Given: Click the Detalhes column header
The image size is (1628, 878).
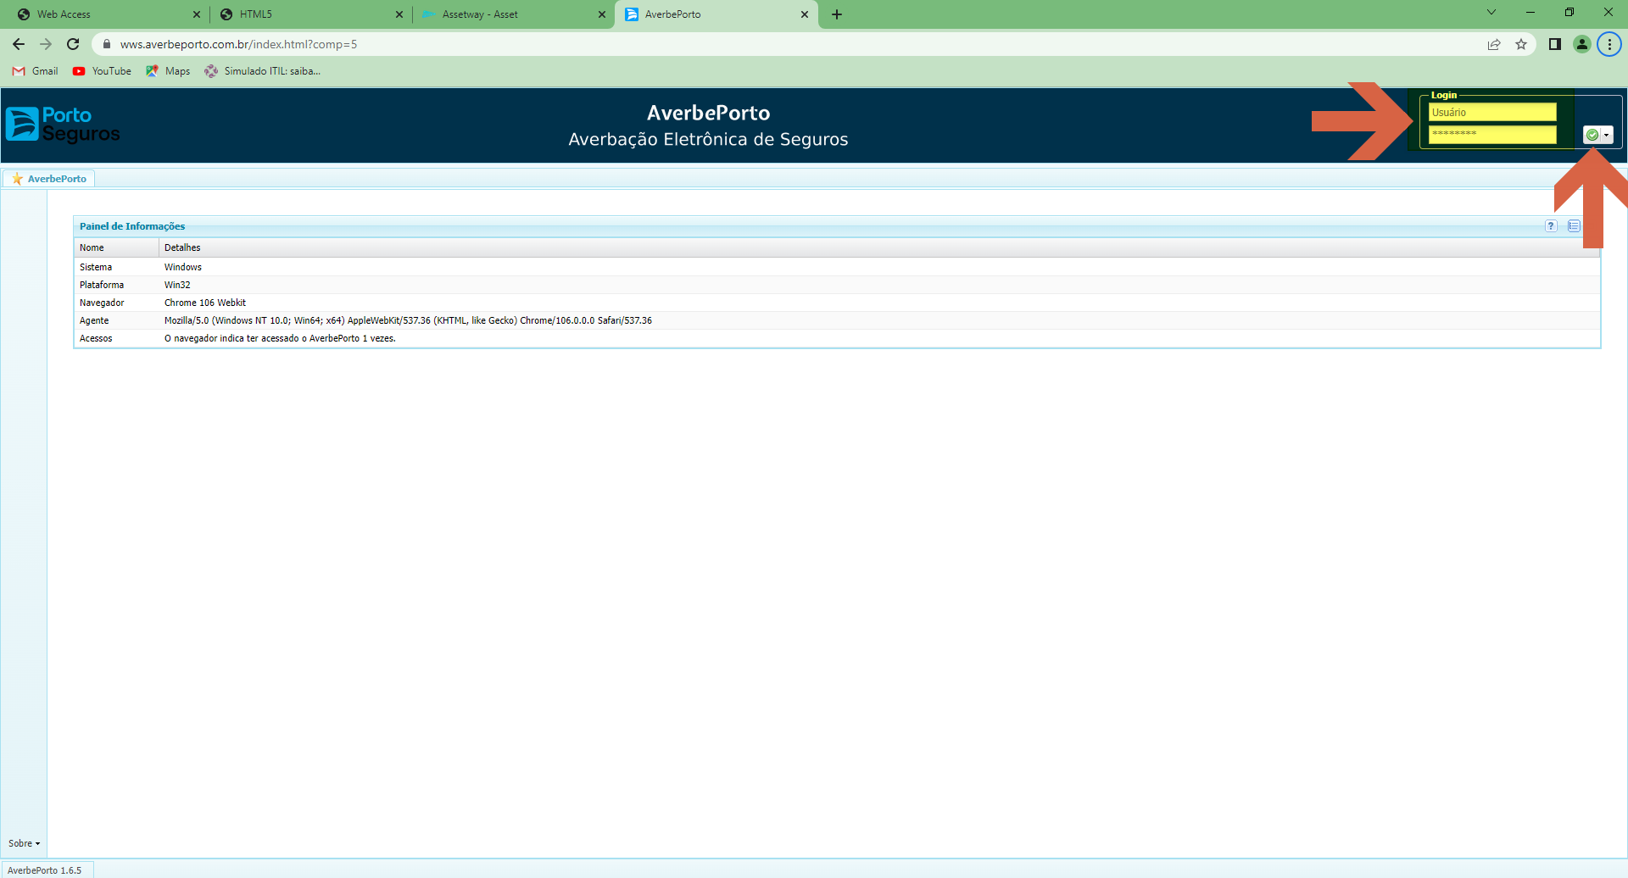Looking at the screenshot, I should point(879,247).
